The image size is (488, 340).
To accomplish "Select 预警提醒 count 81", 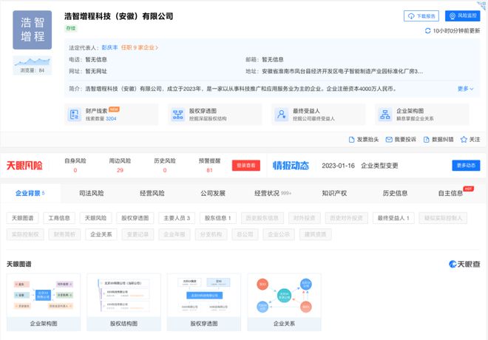I will click(x=209, y=170).
